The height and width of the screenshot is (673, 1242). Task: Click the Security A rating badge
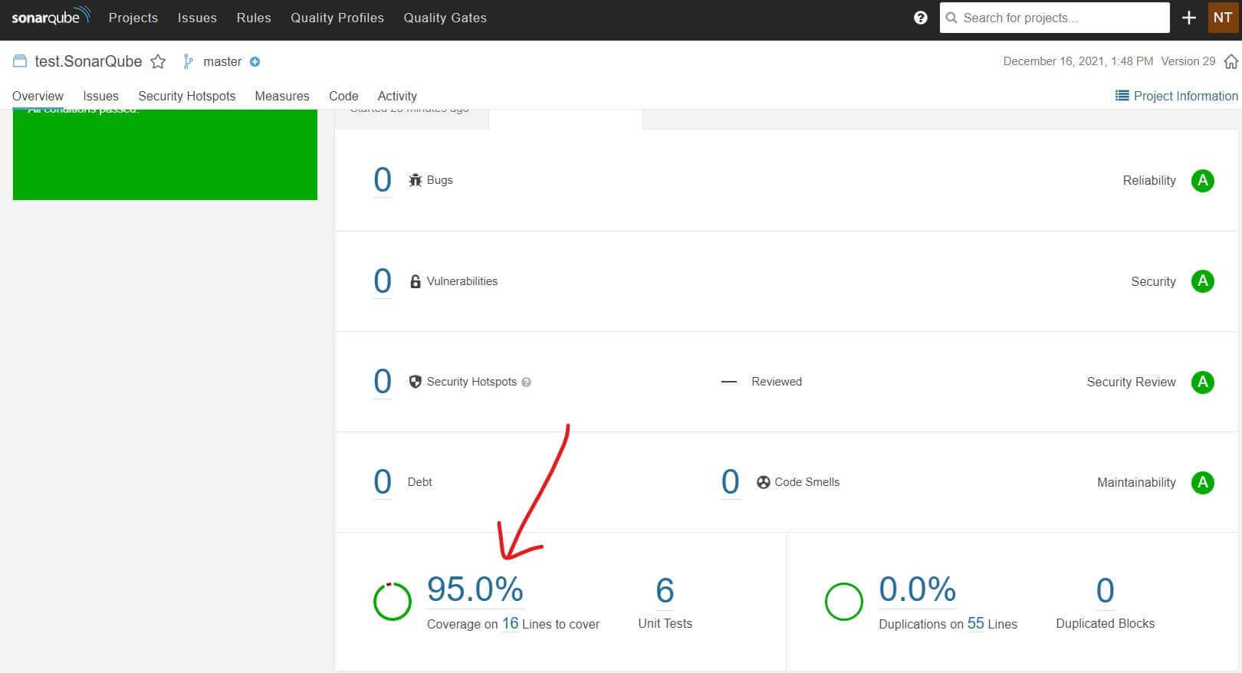pos(1202,281)
